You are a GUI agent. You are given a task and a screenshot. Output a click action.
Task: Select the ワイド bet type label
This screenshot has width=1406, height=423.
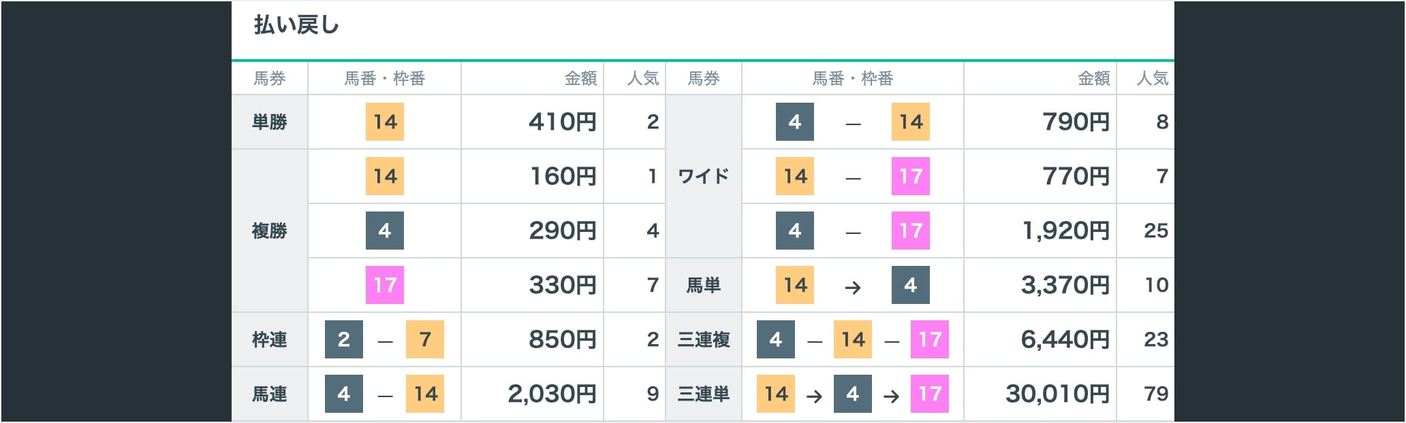(703, 176)
